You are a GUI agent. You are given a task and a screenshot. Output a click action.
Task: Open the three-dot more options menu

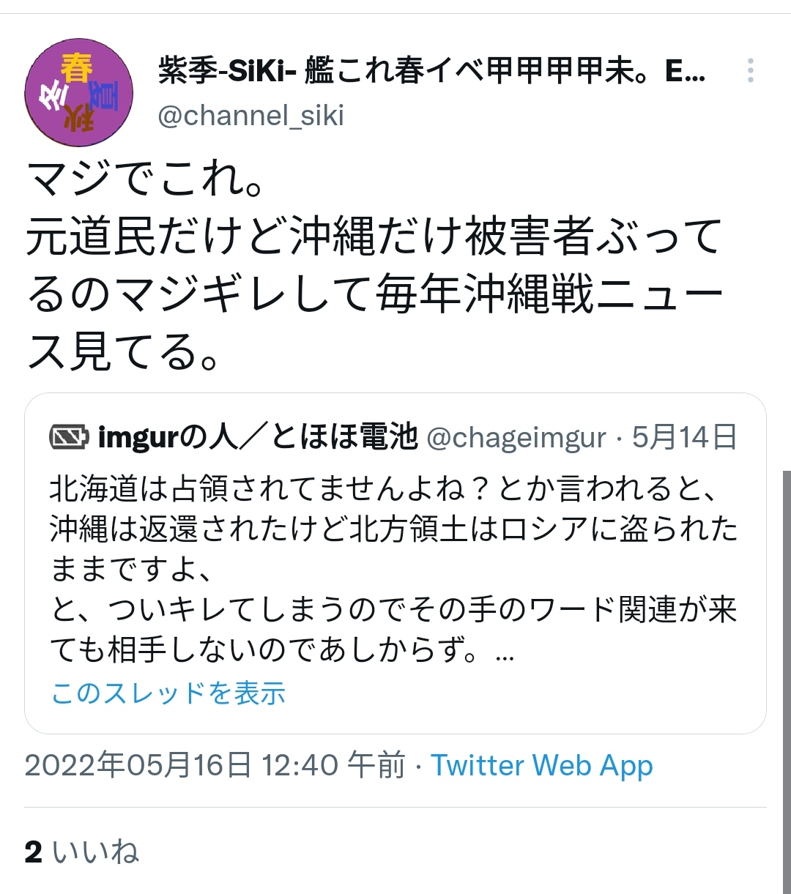[x=750, y=71]
